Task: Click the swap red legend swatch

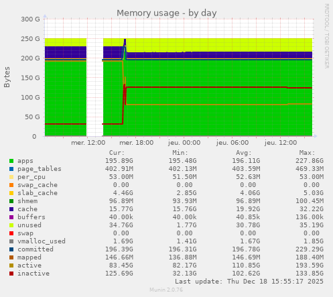Action: pyautogui.click(x=11, y=233)
